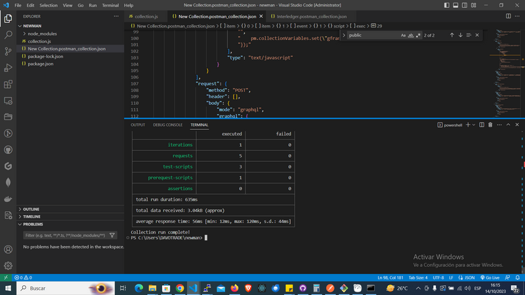The width and height of the screenshot is (525, 295).
Task: Click Go Live in status bar
Action: (x=490, y=277)
